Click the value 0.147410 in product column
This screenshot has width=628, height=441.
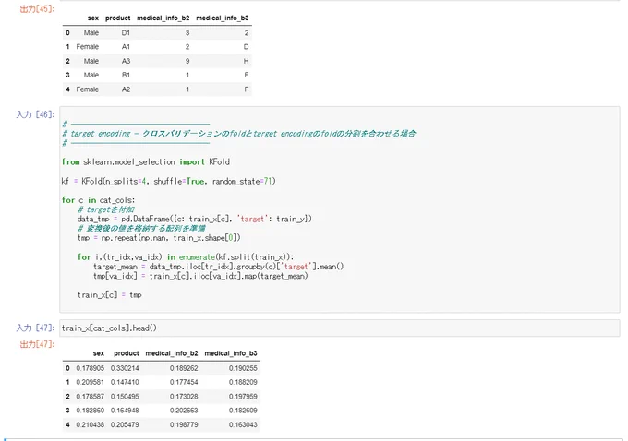click(125, 382)
